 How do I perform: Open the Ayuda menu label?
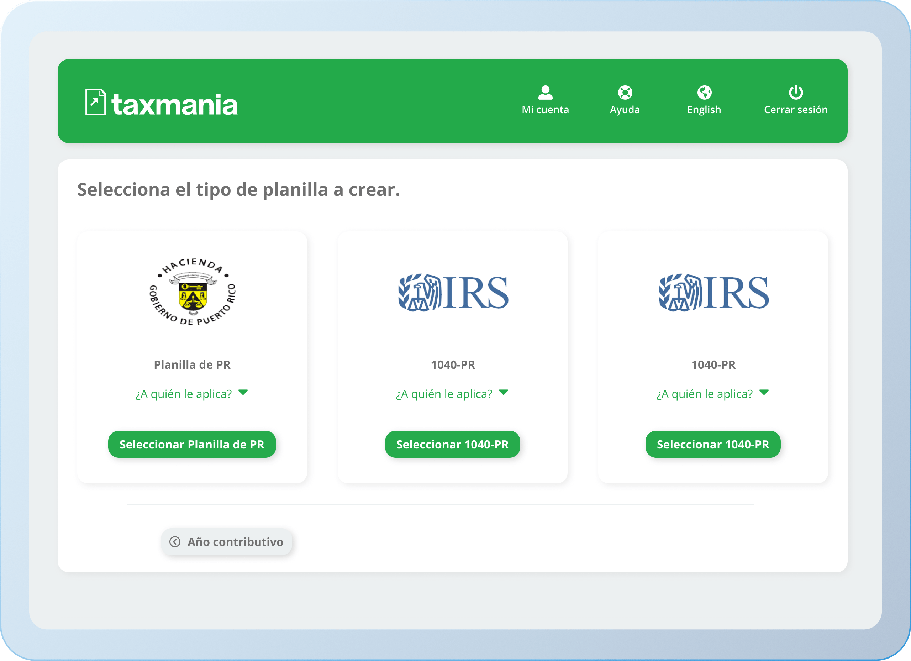(x=625, y=110)
